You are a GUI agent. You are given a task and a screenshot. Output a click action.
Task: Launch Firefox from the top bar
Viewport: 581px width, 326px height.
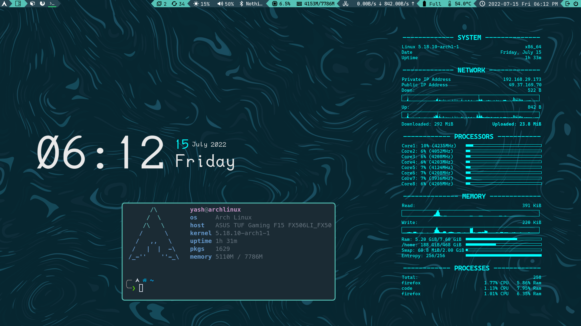coord(42,4)
